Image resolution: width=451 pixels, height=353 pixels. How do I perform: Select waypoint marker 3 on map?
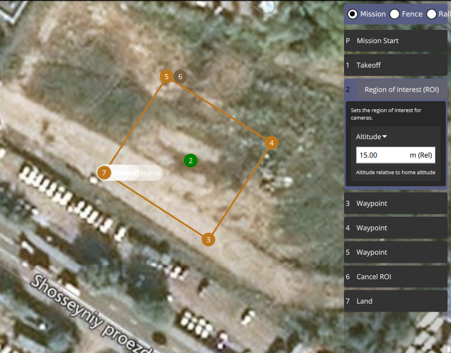point(208,239)
